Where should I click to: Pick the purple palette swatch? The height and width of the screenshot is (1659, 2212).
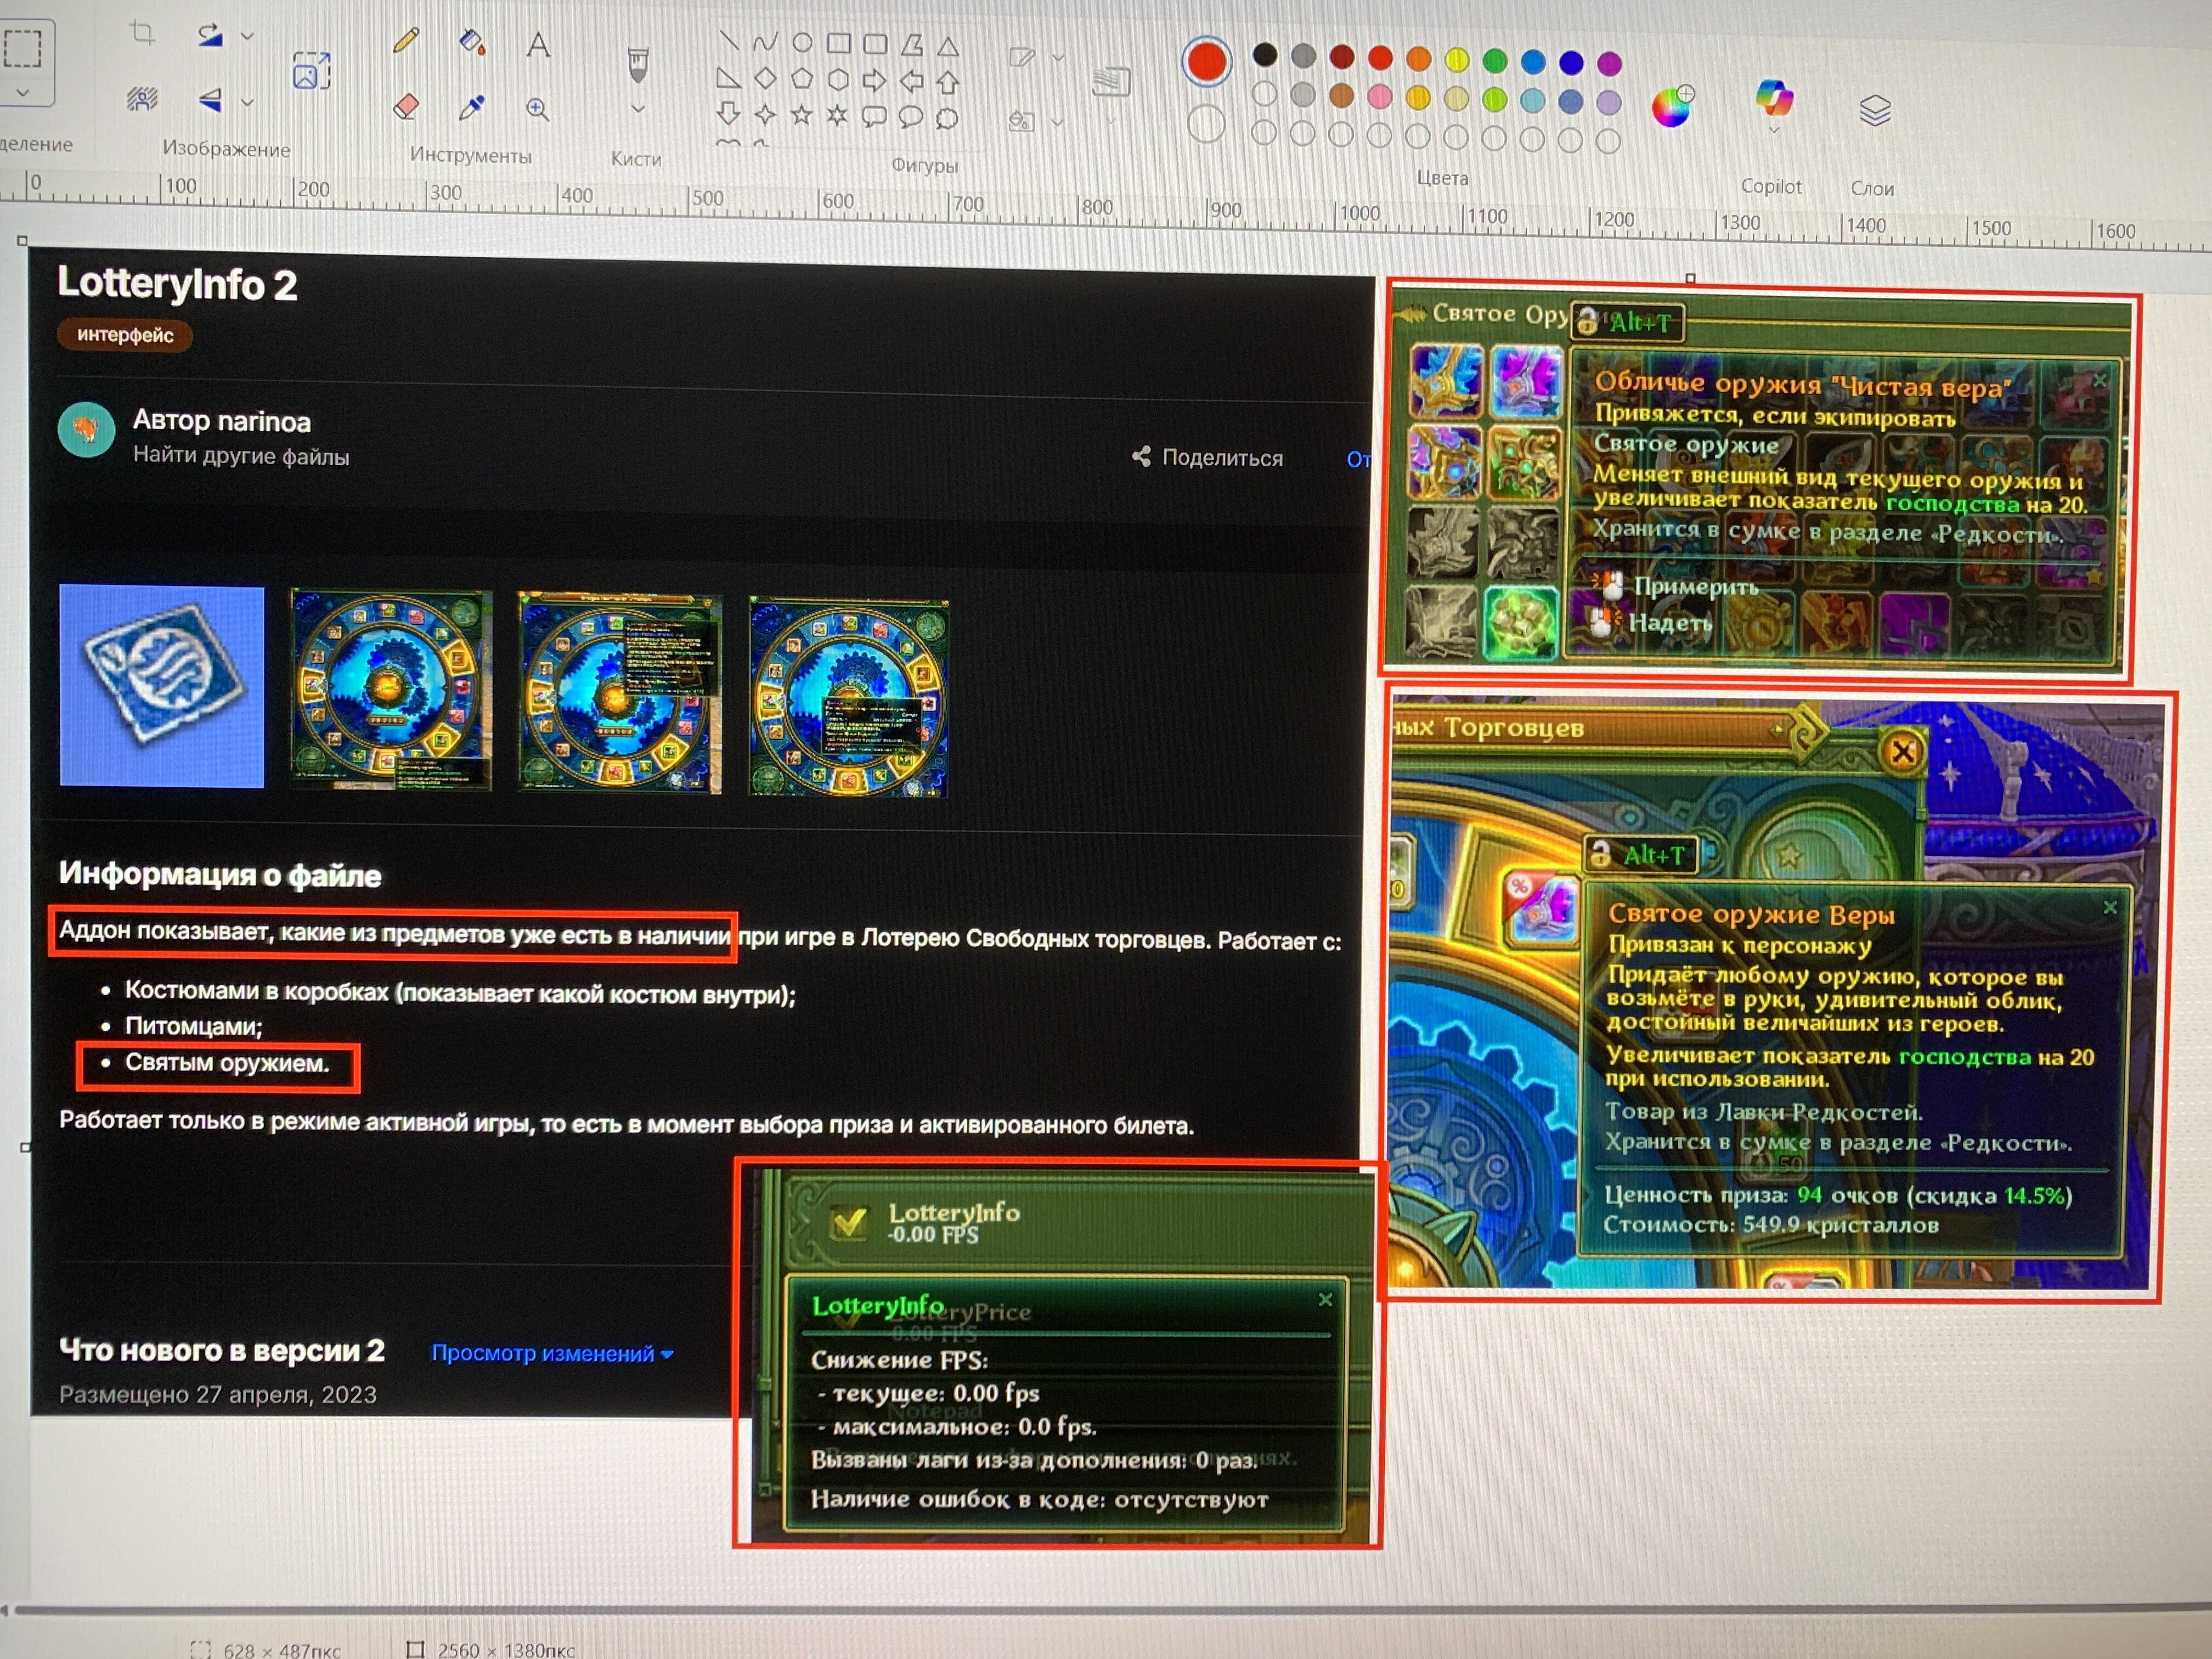[1610, 64]
